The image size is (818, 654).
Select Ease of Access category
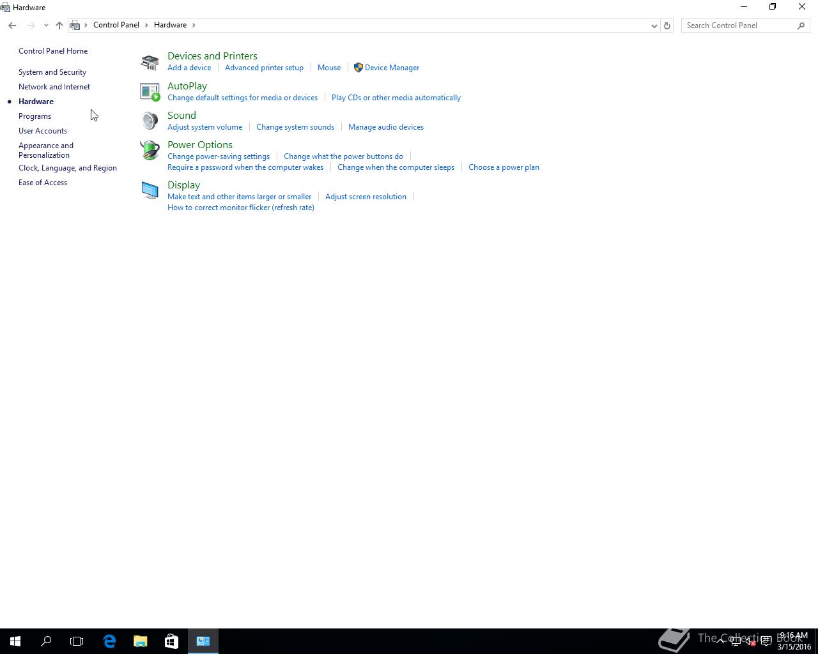43,183
